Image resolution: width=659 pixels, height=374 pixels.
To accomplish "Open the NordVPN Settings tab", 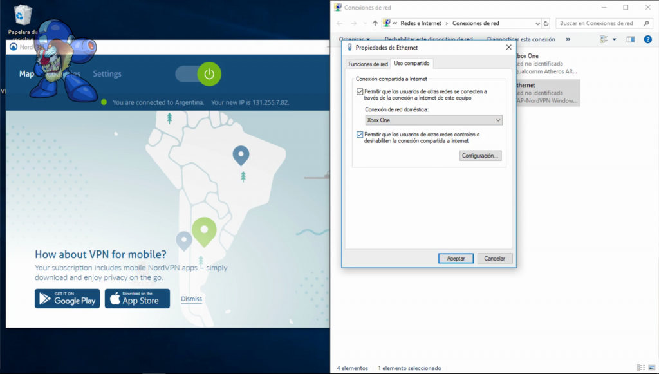I will point(107,74).
